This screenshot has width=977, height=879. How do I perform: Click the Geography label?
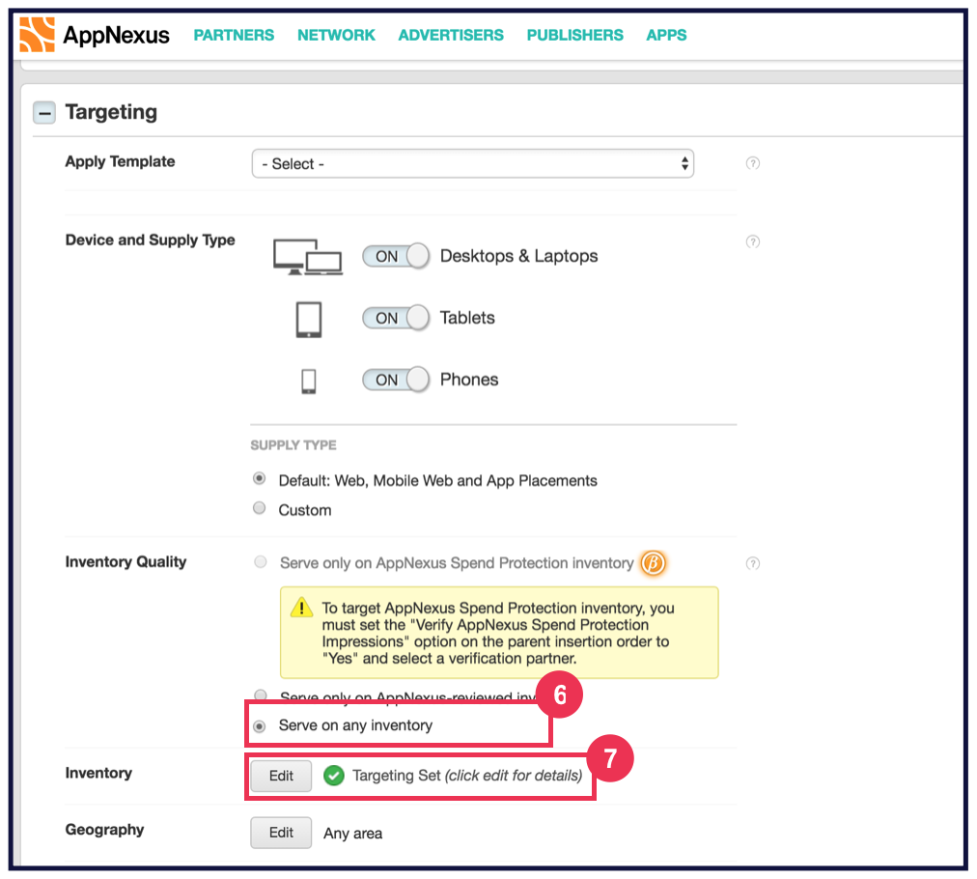104,830
